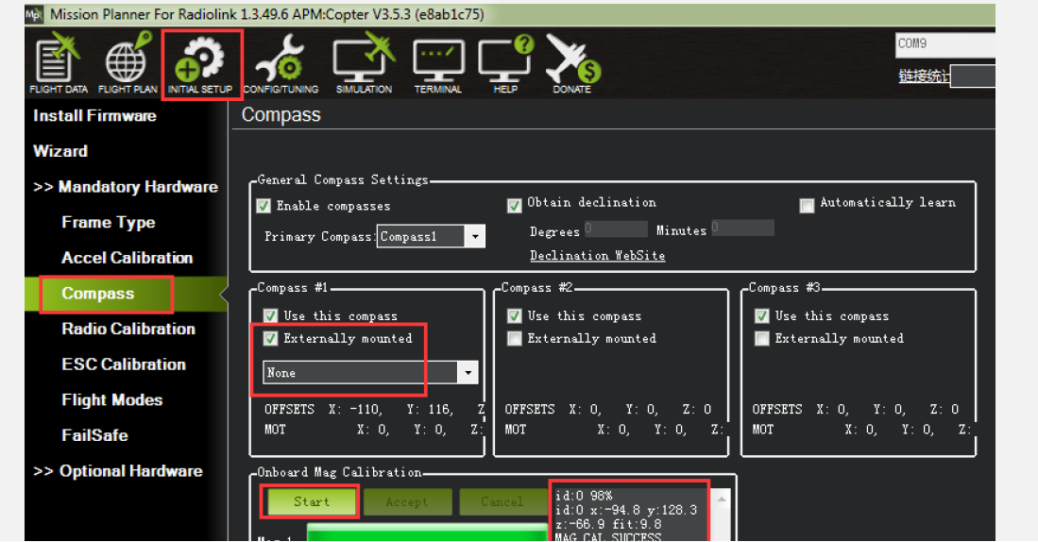Image resolution: width=1038 pixels, height=542 pixels.
Task: Open the Help monitor icon
Action: (505, 63)
